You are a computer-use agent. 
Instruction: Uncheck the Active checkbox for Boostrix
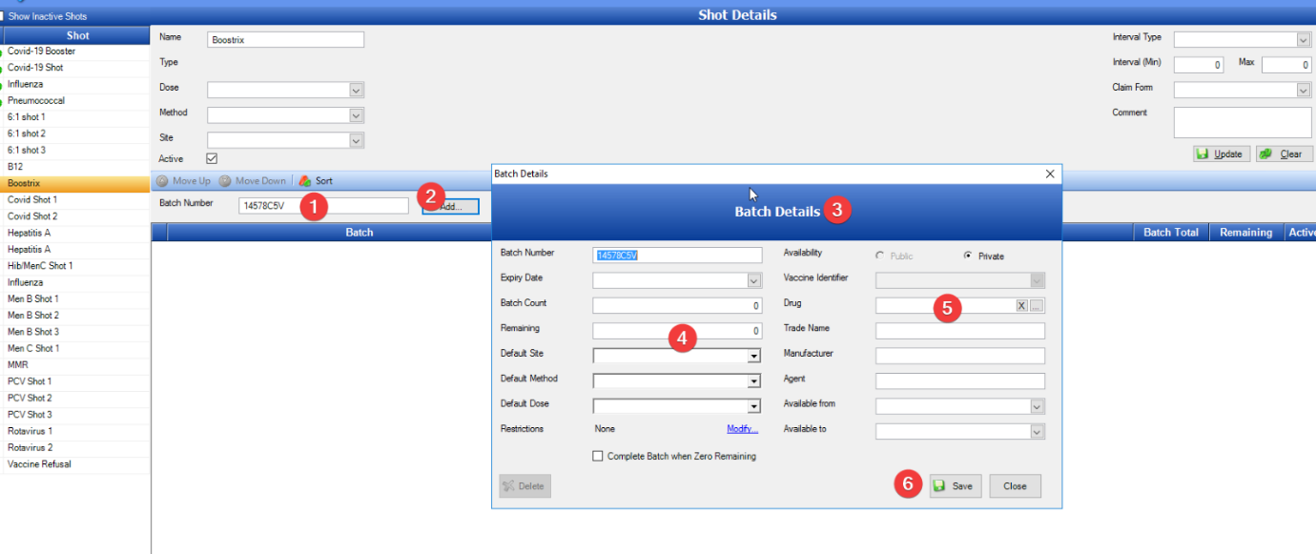[212, 159]
